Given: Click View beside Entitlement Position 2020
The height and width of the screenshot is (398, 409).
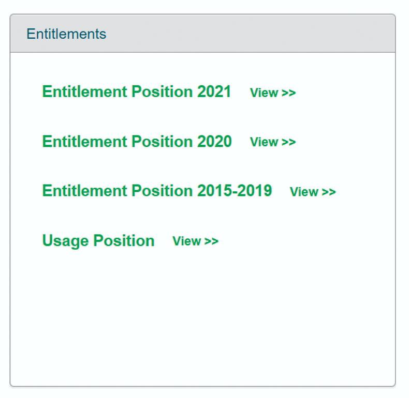Looking at the screenshot, I should pos(272,142).
